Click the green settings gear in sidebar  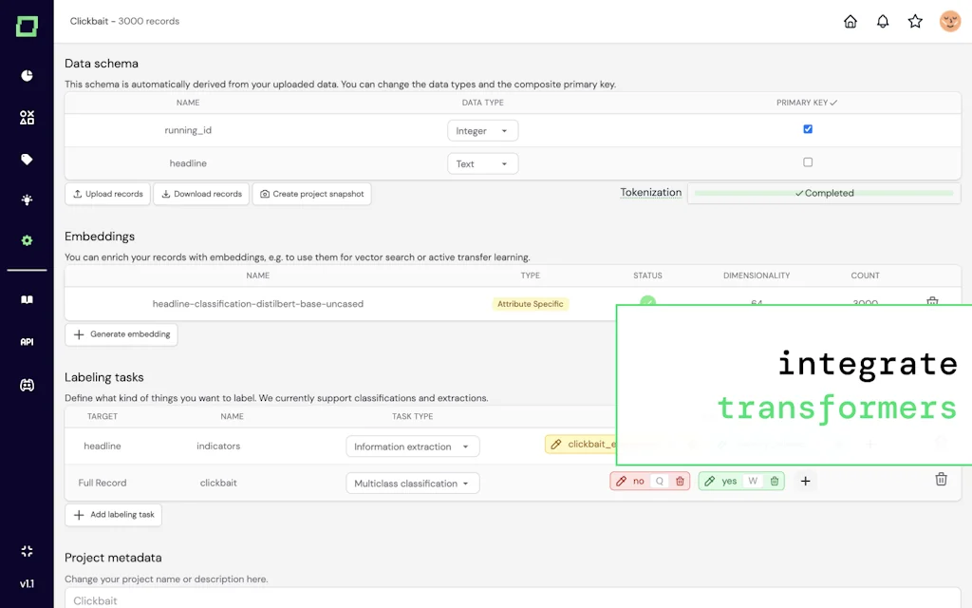(x=27, y=241)
